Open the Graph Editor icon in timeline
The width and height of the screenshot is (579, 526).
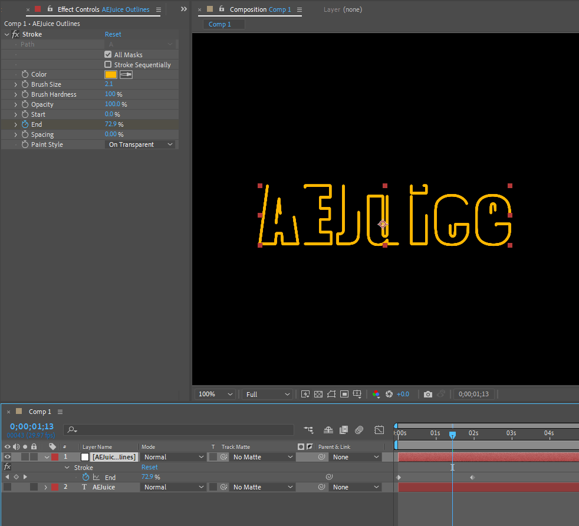click(x=379, y=430)
